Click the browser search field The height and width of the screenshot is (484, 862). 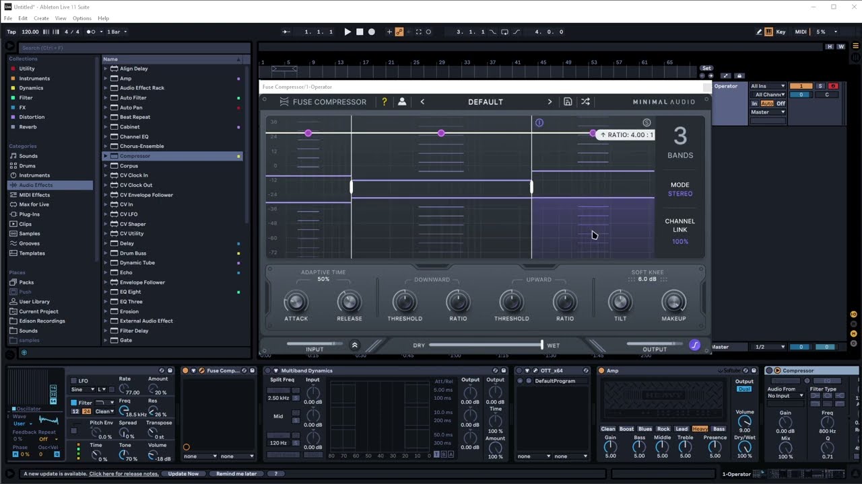point(135,48)
